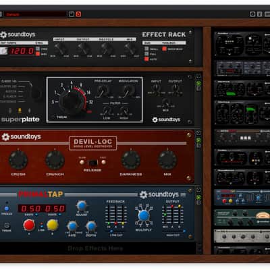This screenshot has height=270, width=270.
Task: Open the PrimalTap menu icon beside Soundtoys logo
Action: click(x=184, y=194)
